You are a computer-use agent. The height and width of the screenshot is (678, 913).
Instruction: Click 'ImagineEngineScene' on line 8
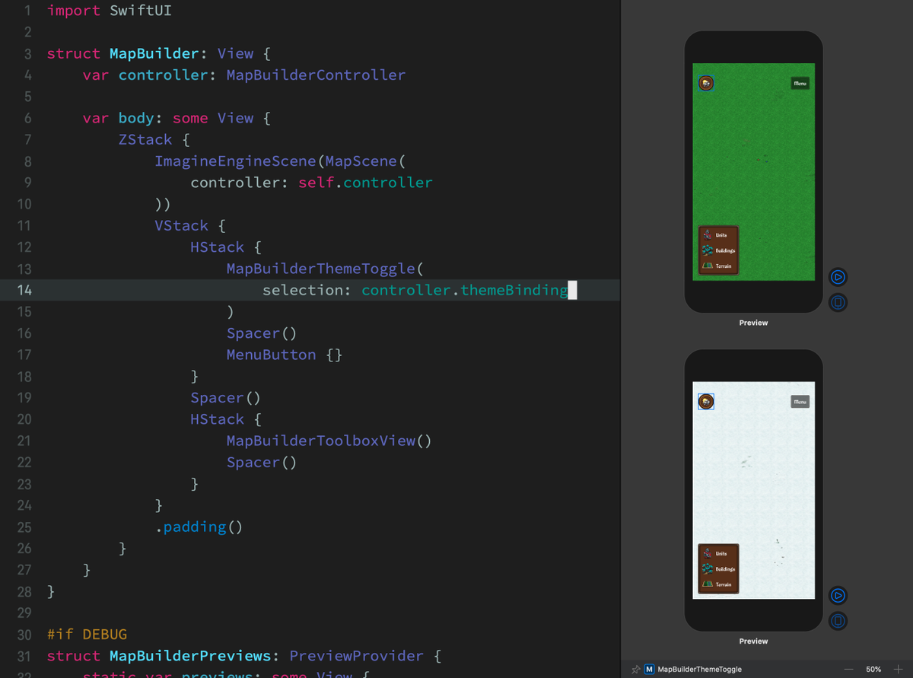pos(235,161)
